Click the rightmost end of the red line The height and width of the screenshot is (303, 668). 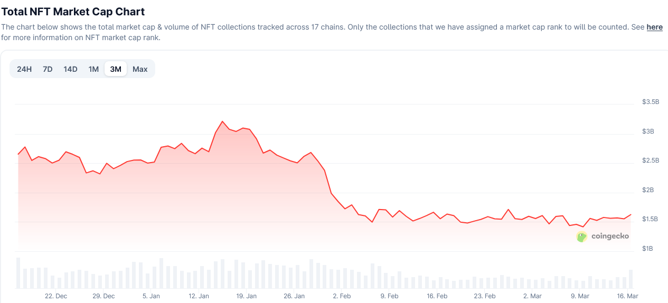pos(631,214)
